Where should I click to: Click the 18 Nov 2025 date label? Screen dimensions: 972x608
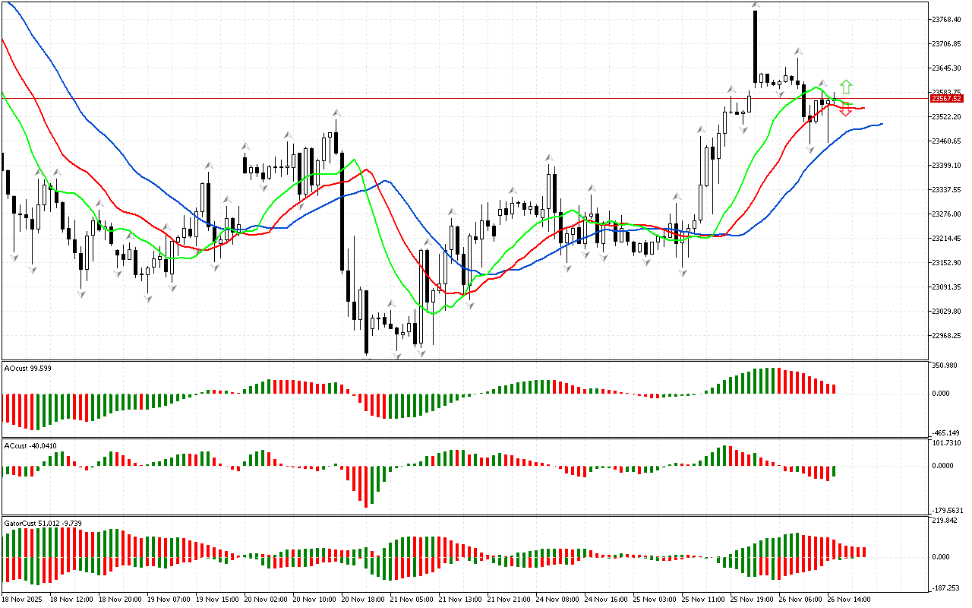(24, 599)
